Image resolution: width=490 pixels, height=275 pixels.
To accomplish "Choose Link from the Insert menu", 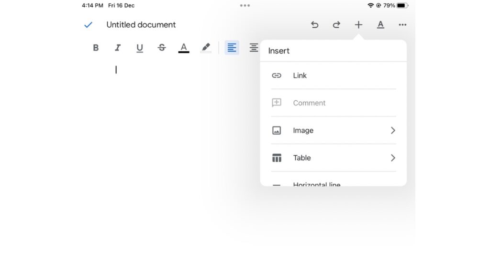I will click(300, 75).
